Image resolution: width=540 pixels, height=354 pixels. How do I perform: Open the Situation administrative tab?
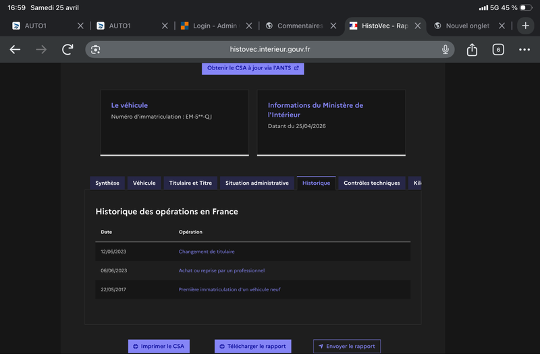tap(256, 183)
